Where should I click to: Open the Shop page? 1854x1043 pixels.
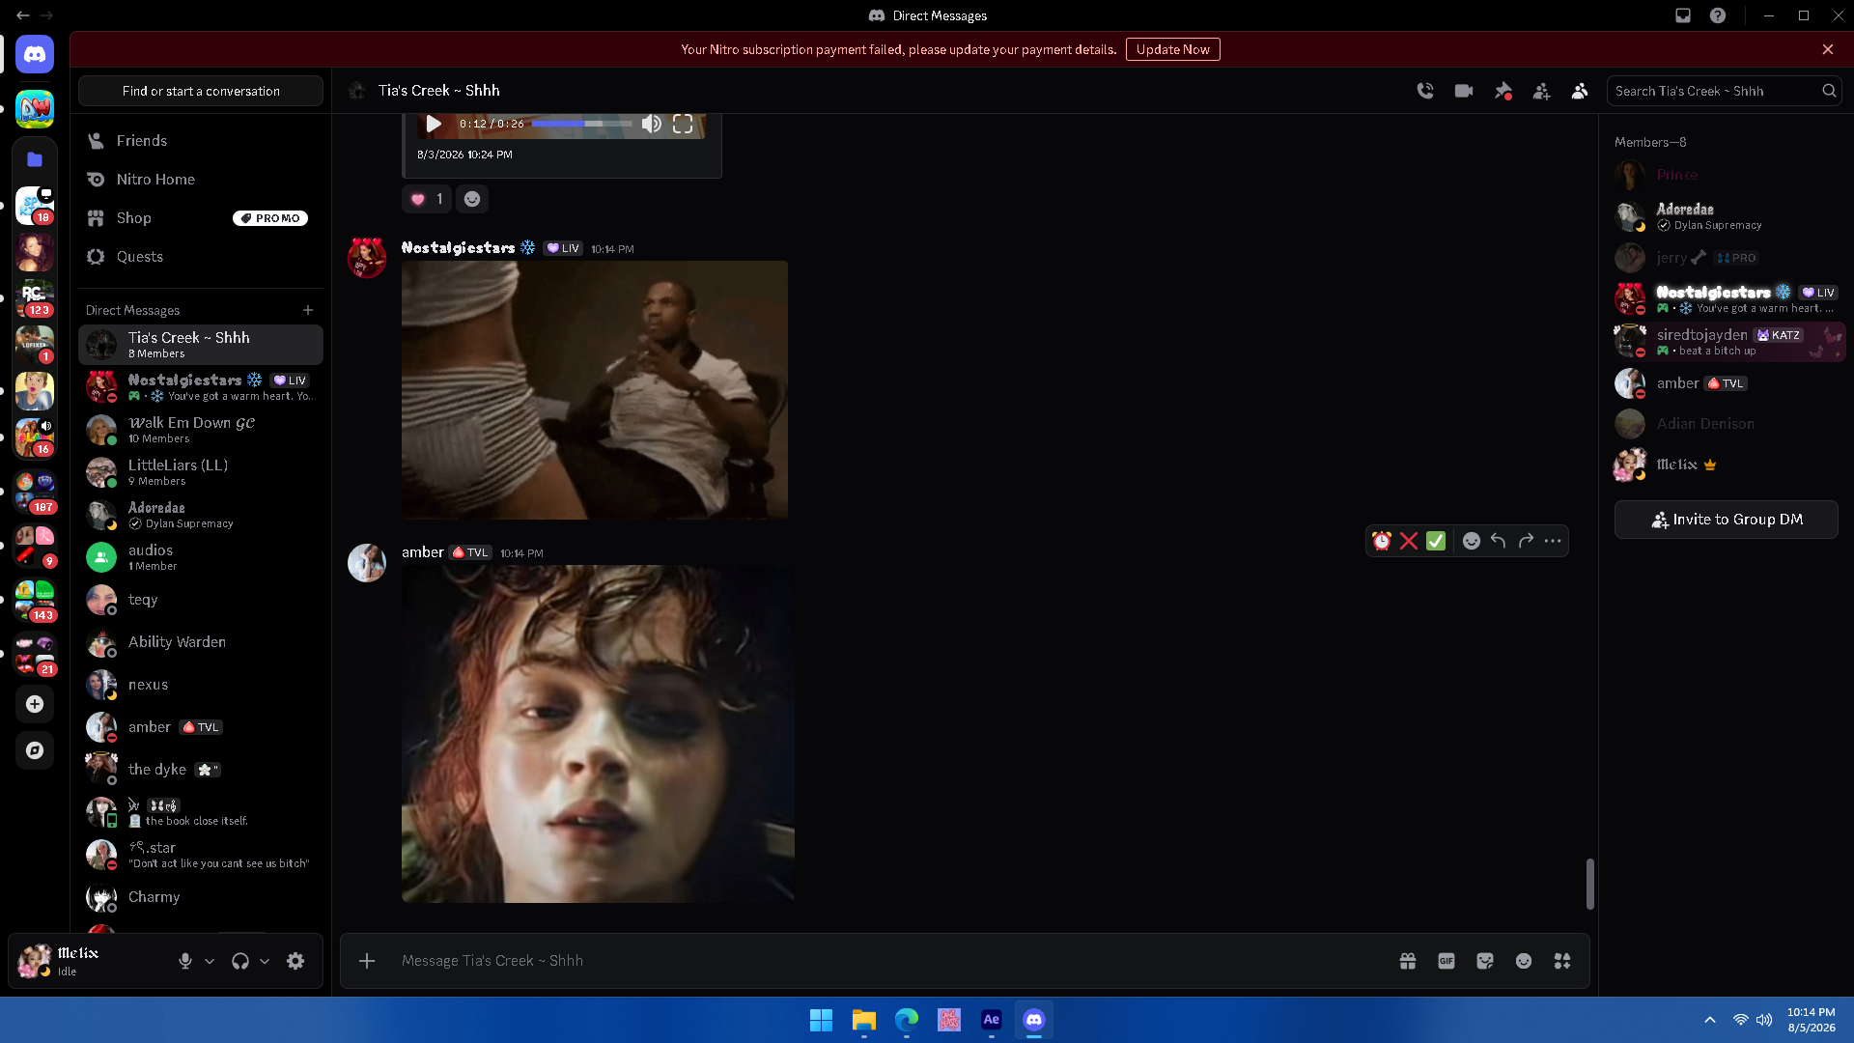click(x=201, y=218)
